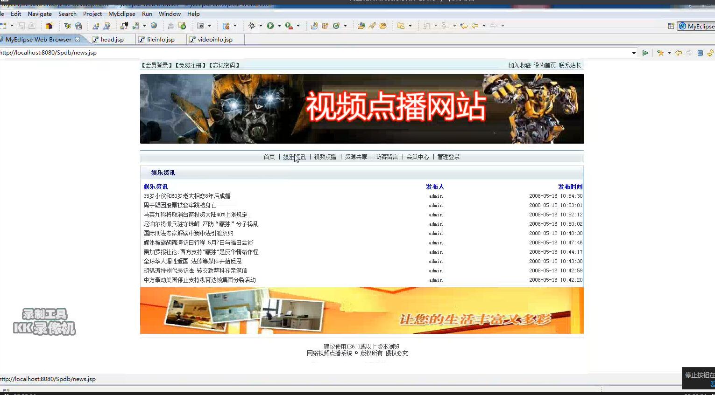Click the 会员中心 navigation link
This screenshot has height=395, width=715.
pos(418,157)
